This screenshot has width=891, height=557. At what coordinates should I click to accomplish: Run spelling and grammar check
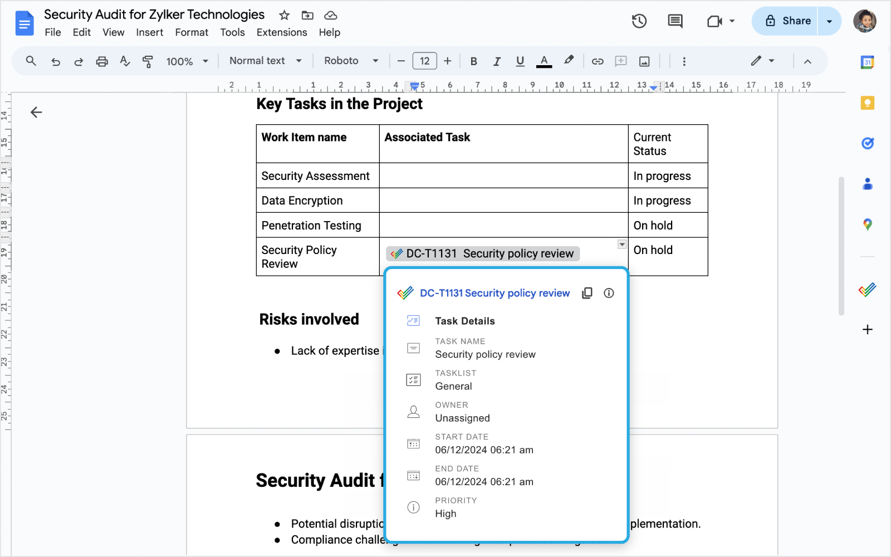pos(125,61)
